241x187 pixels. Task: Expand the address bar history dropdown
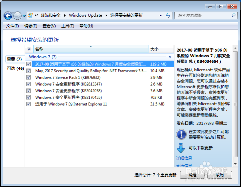(x=161, y=16)
